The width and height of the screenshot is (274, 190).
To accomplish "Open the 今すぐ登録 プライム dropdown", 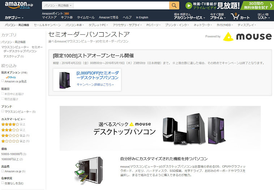I will 218,16.
